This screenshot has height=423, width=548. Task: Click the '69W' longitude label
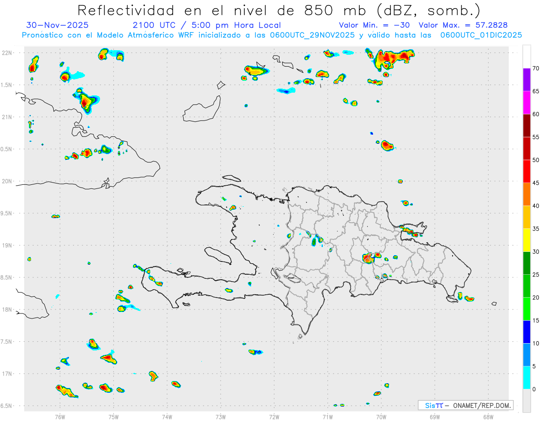point(435,417)
